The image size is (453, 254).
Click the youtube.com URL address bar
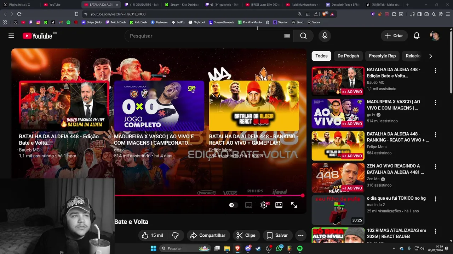pyautogui.click(x=118, y=14)
